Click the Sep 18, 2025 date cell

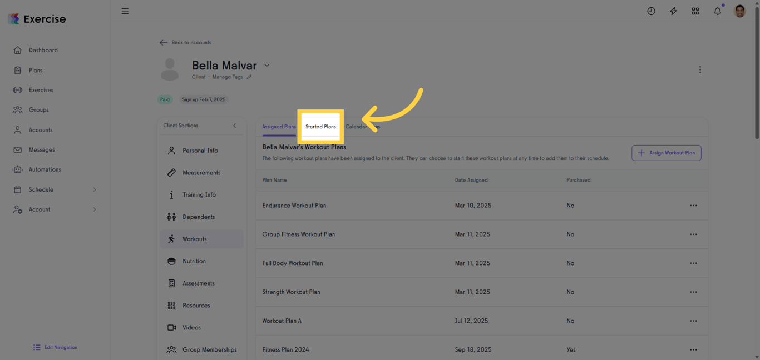473,350
